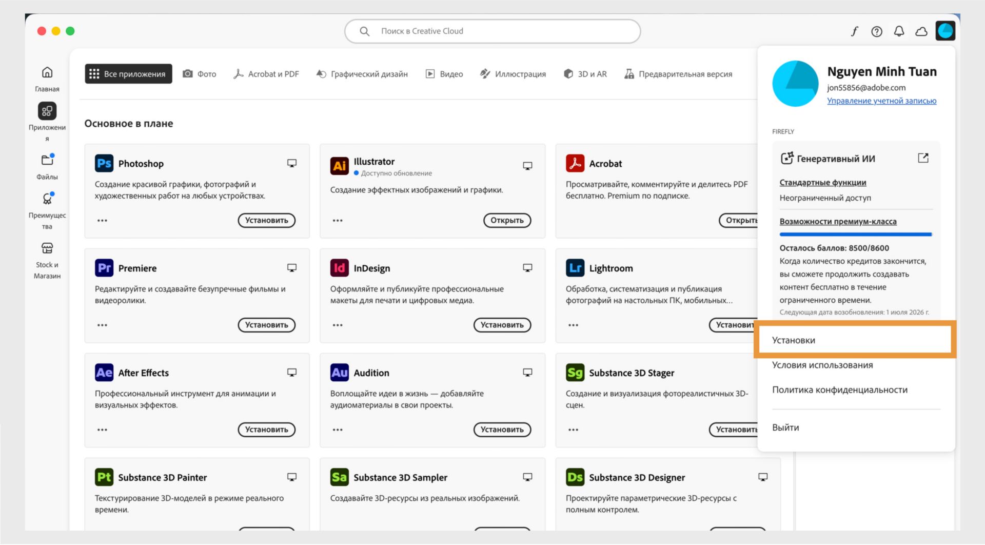The image size is (985, 545).
Task: Click the Substance 3D Painter Pt icon
Action: click(104, 477)
